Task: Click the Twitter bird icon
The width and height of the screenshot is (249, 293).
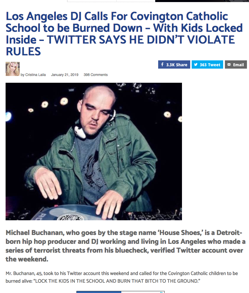Action: pos(196,65)
